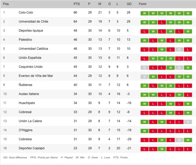Click Unión La Calera's grey D form badge
Viewport: 196px width, 165px height.
click(188, 122)
